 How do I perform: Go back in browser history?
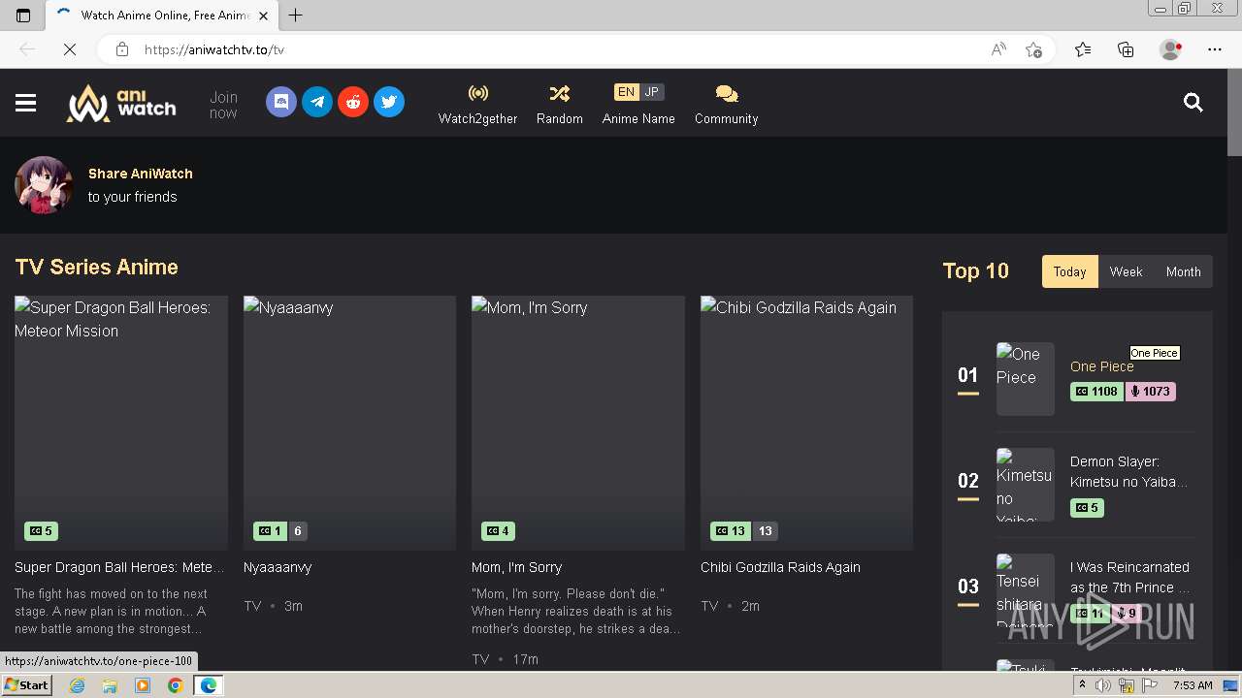(x=27, y=49)
